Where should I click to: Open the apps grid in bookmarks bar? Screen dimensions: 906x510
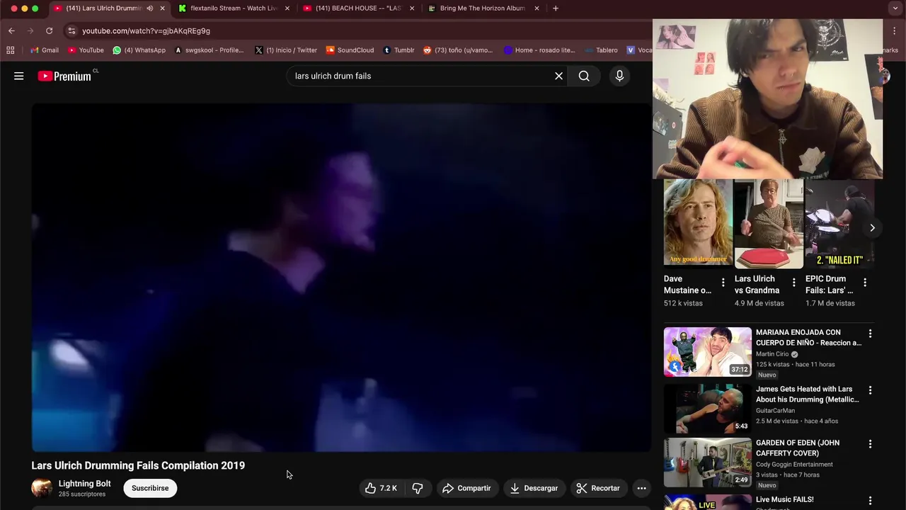(x=10, y=50)
